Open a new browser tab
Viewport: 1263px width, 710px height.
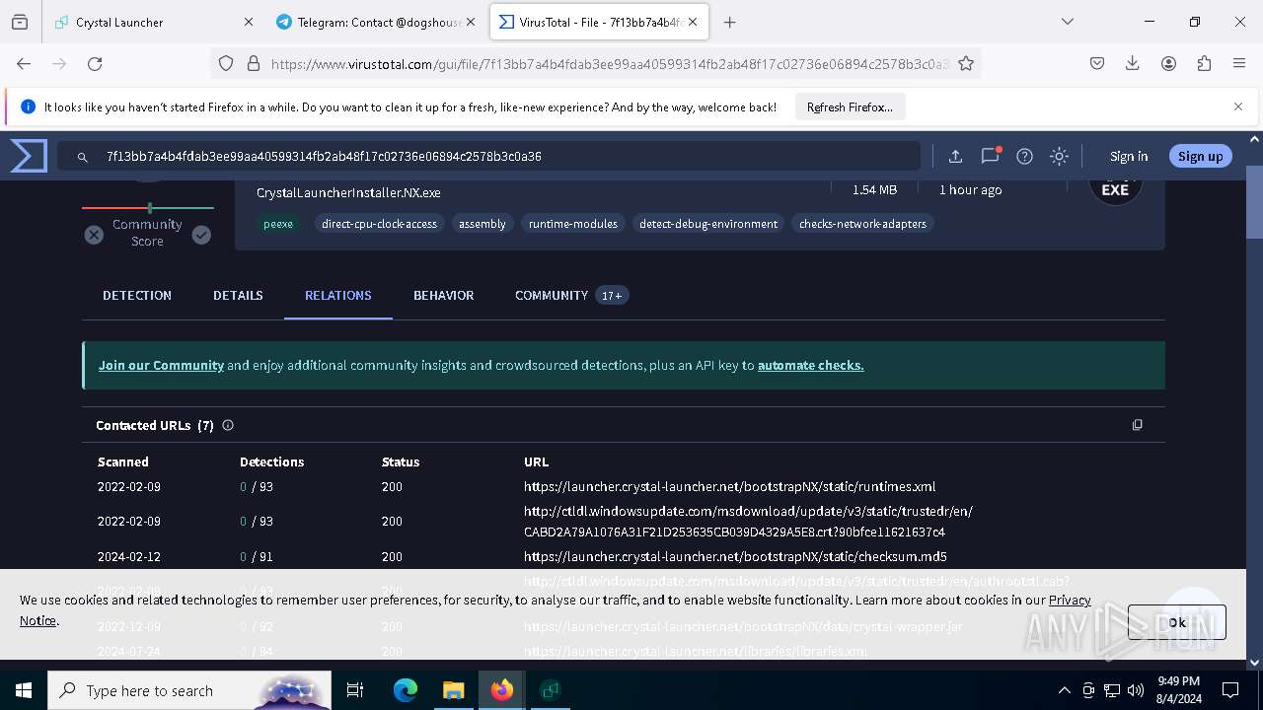(729, 22)
